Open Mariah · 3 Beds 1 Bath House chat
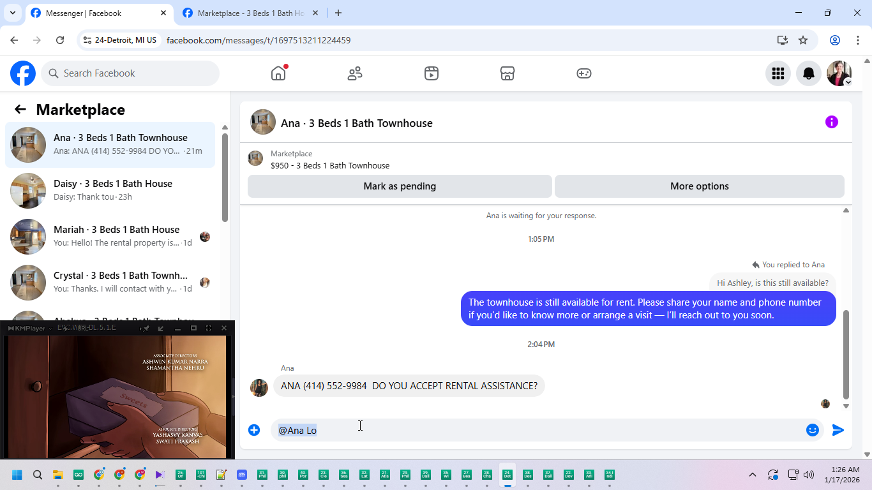872x490 pixels. coord(110,237)
